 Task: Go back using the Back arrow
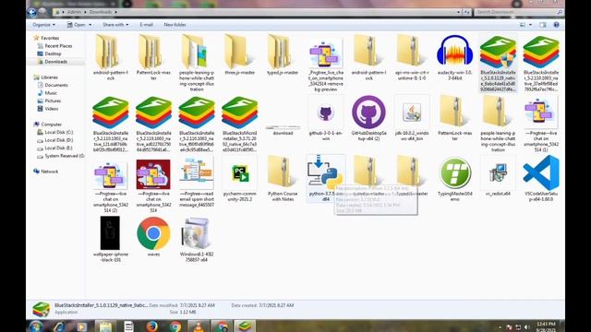tap(32, 12)
